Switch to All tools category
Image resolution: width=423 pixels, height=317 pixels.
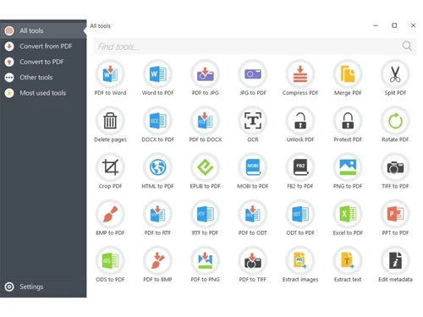[x=43, y=30]
